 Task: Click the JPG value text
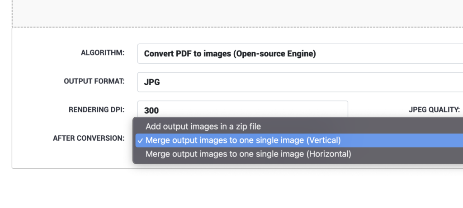coord(152,82)
